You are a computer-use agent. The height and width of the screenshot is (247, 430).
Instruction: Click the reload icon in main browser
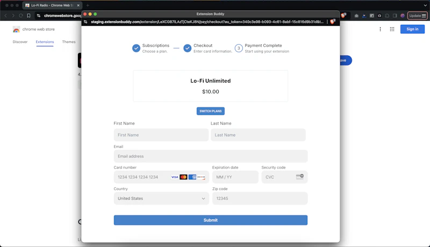point(21,16)
